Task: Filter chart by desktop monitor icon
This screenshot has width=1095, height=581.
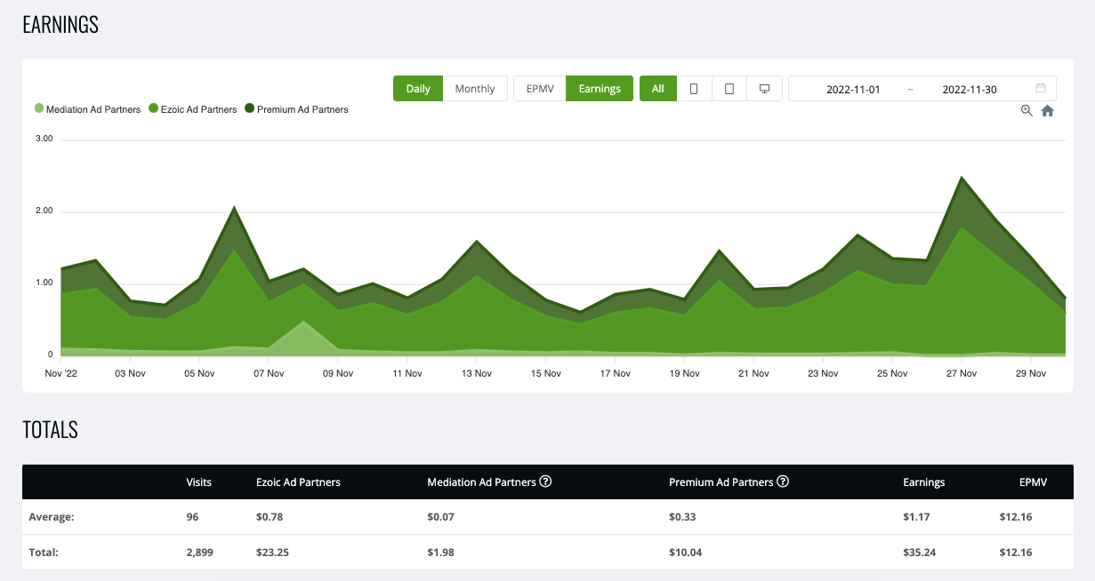Action: (x=764, y=89)
